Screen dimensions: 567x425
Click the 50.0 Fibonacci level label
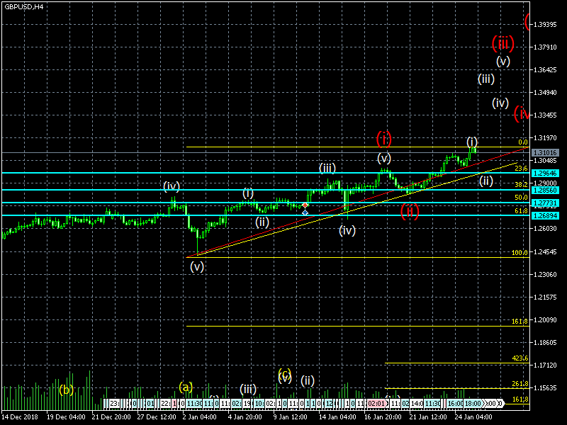[x=521, y=198]
